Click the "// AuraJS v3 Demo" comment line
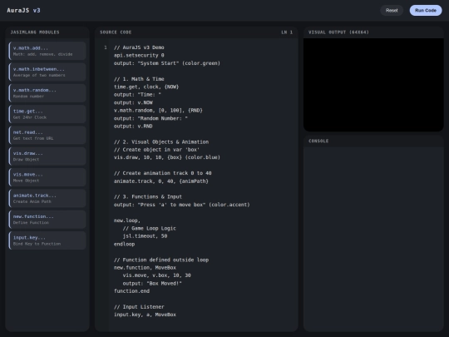Screen dimensions: 449x337 139,47
